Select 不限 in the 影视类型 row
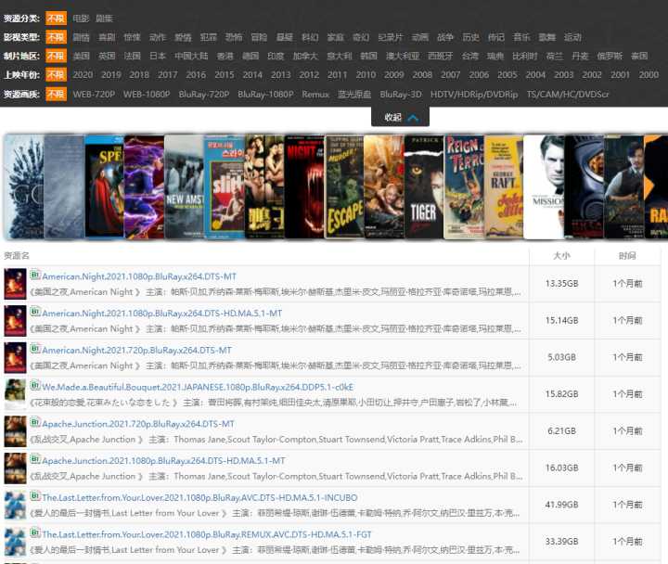The image size is (668, 564). [57, 37]
